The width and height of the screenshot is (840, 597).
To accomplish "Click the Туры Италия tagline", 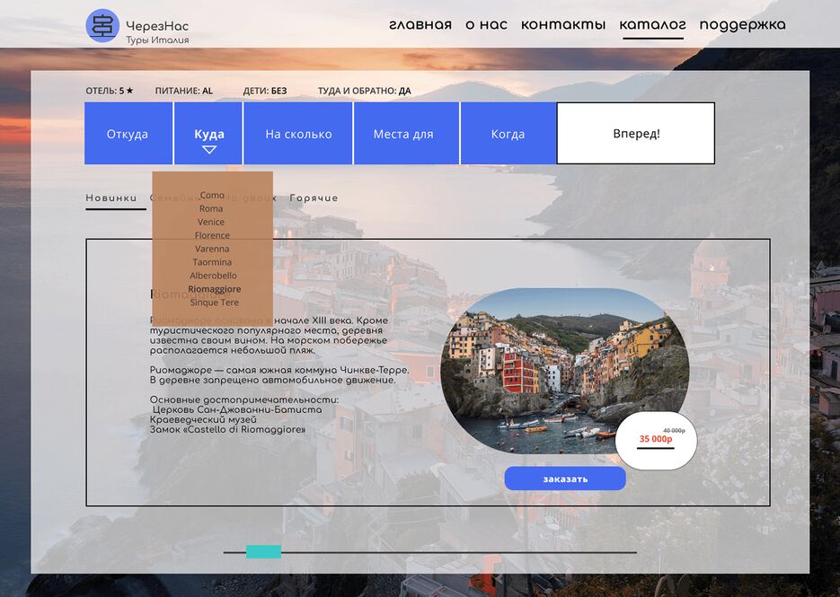I will 157,40.
